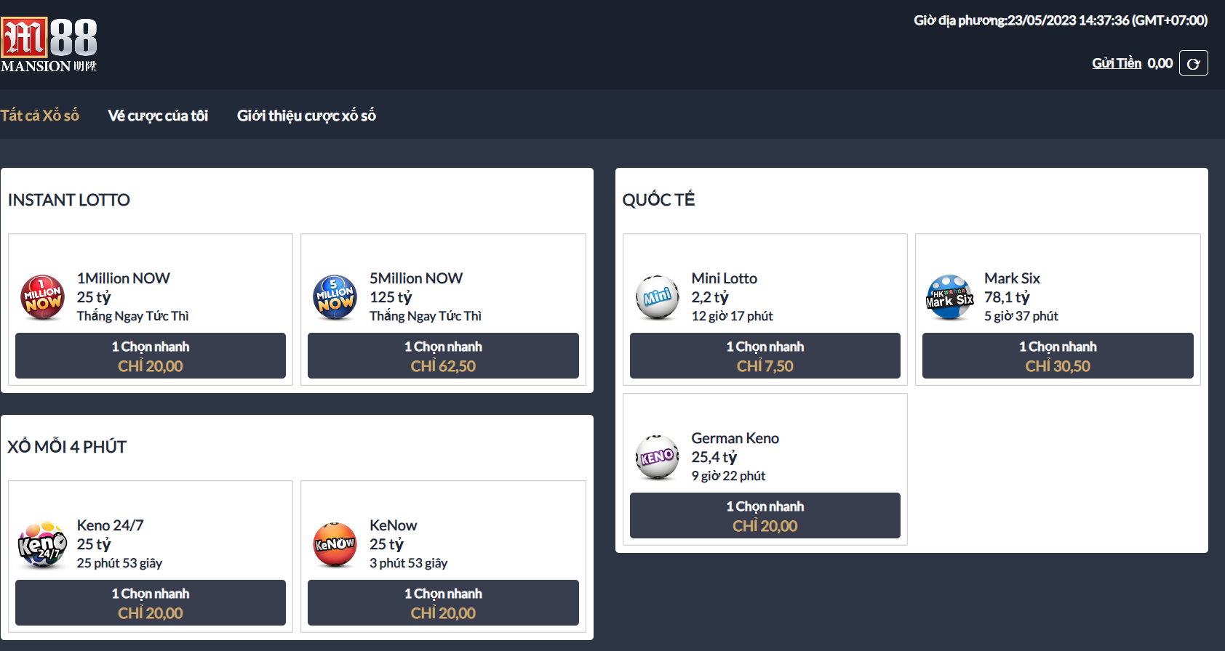Click the 3 phút 53 giây countdown
The image size is (1225, 651).
click(x=409, y=563)
